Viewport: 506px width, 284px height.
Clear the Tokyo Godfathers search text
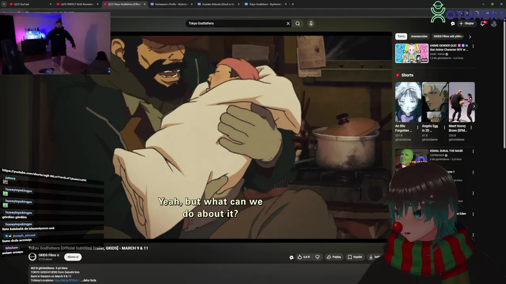click(x=288, y=23)
